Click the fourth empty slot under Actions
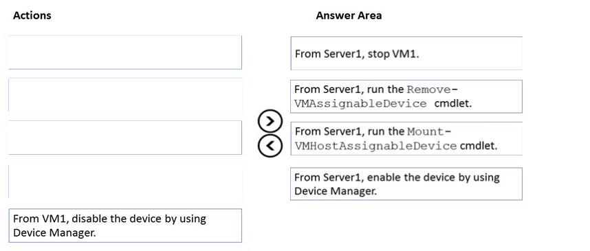The height and width of the screenshot is (251, 590). [125, 182]
